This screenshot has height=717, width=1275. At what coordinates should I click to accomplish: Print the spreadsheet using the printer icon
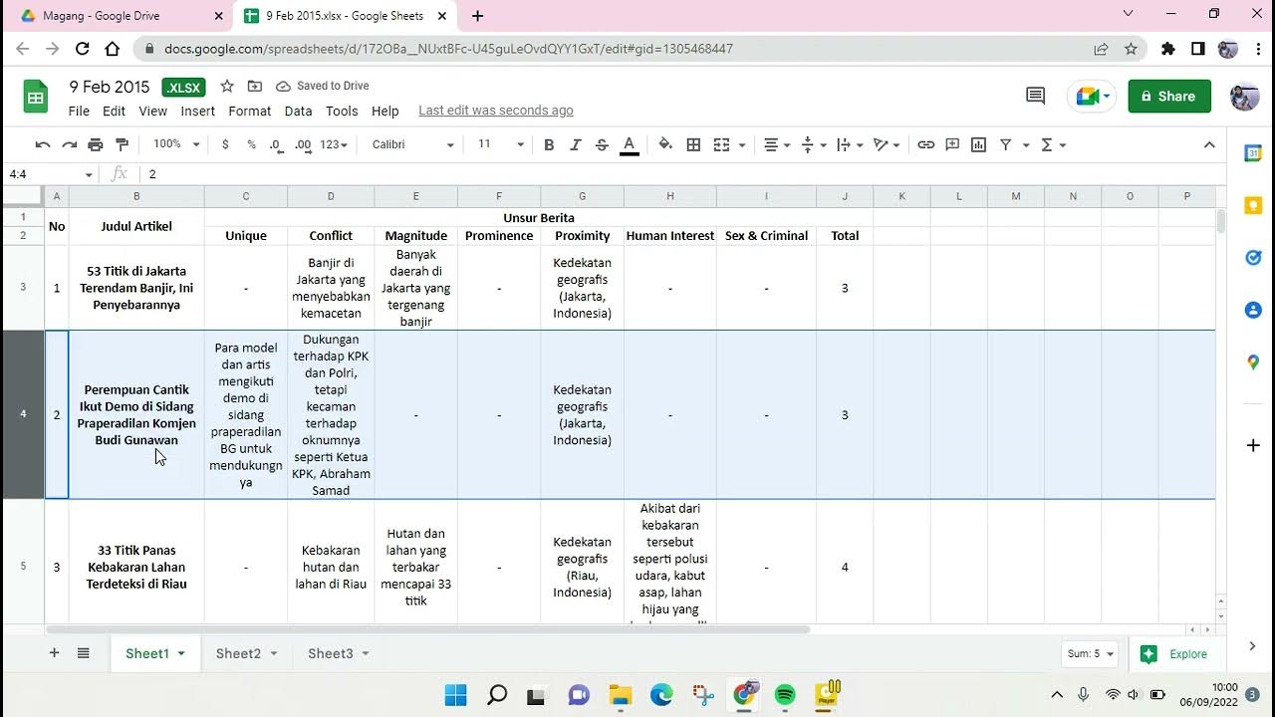96,144
